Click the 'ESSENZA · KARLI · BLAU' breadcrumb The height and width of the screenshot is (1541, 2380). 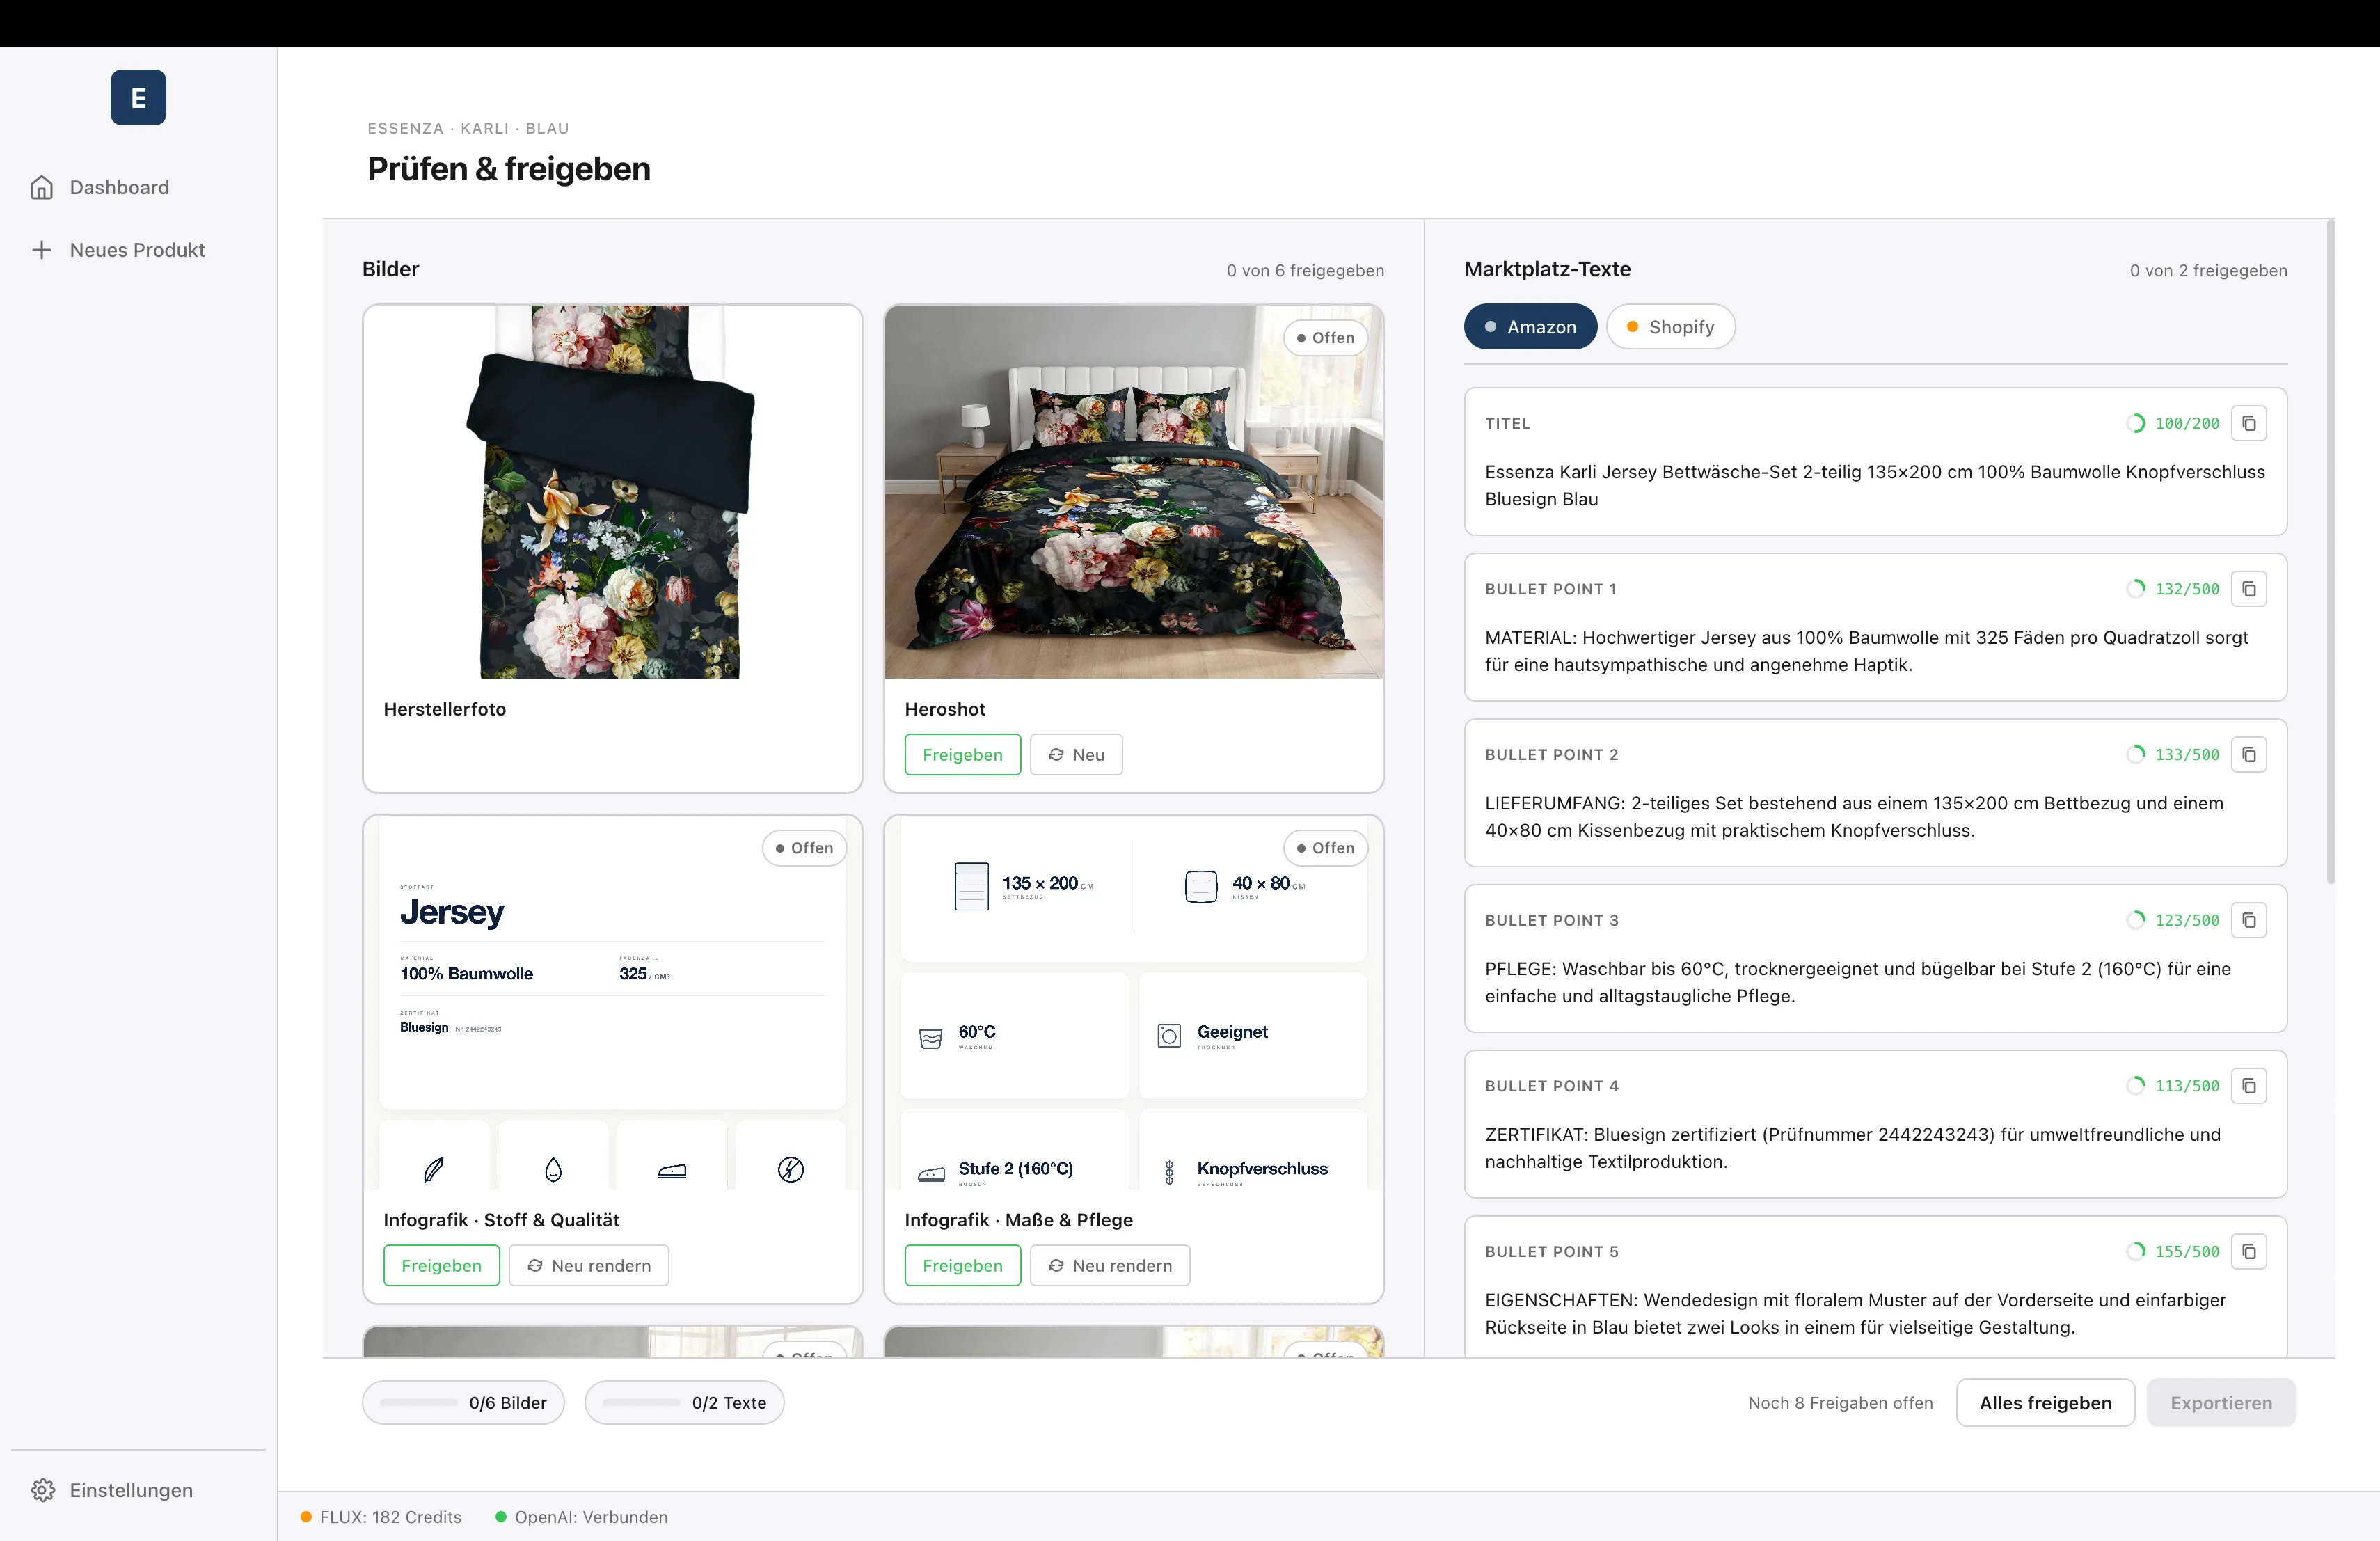click(468, 128)
